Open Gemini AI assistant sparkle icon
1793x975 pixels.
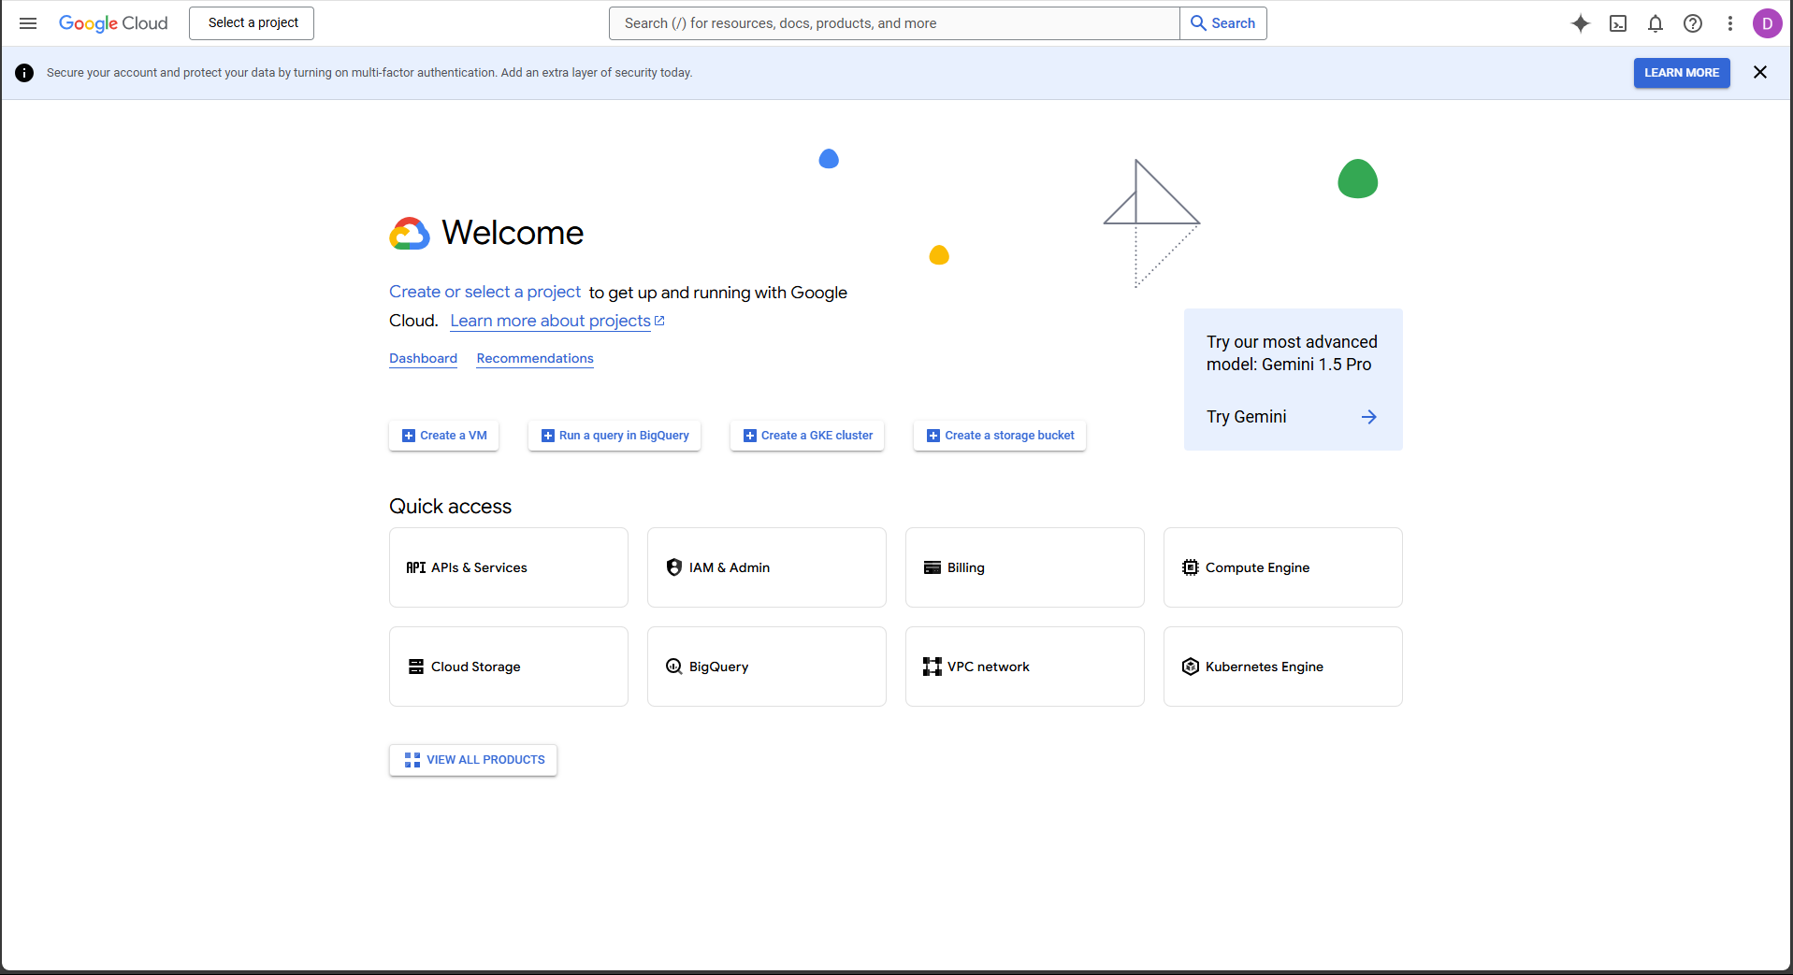tap(1581, 23)
